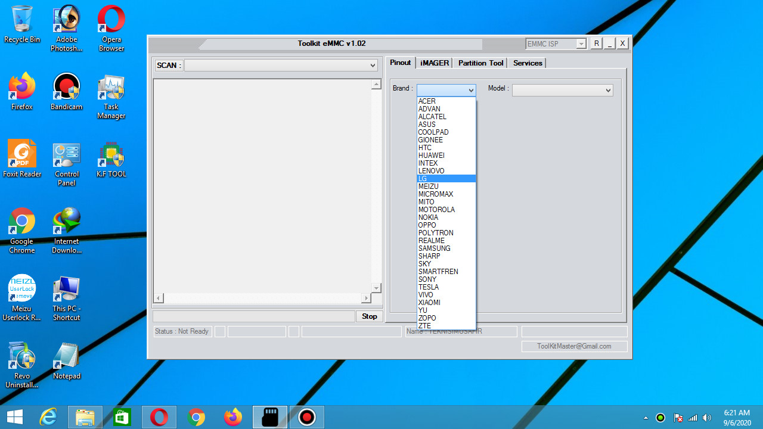Image resolution: width=763 pixels, height=429 pixels.
Task: Switch to the iMAGER tab
Action: click(434, 63)
